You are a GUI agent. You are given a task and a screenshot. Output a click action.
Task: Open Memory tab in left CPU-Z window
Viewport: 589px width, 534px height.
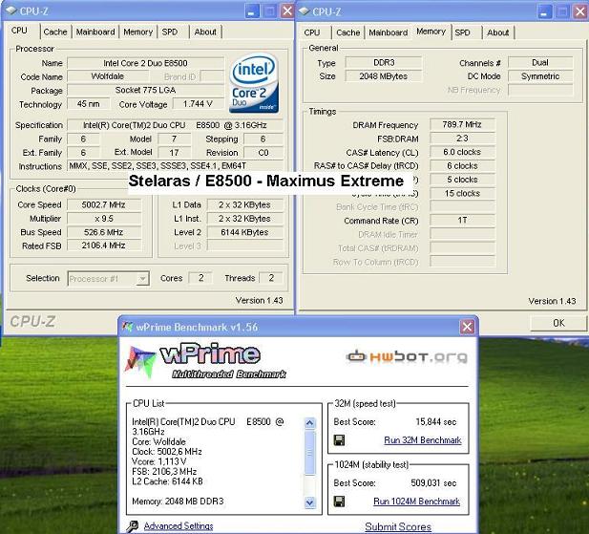click(x=137, y=32)
